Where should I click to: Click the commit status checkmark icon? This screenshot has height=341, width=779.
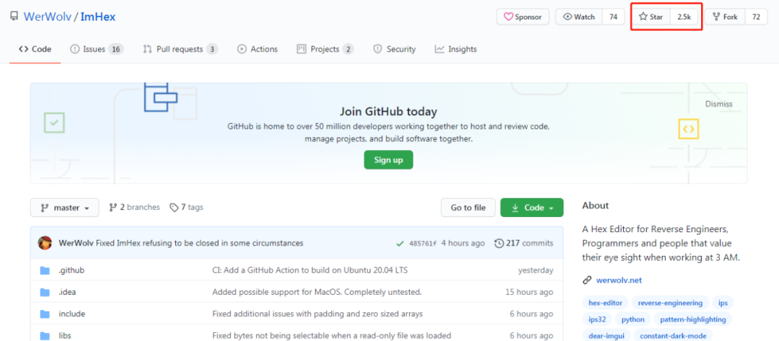pyautogui.click(x=400, y=244)
